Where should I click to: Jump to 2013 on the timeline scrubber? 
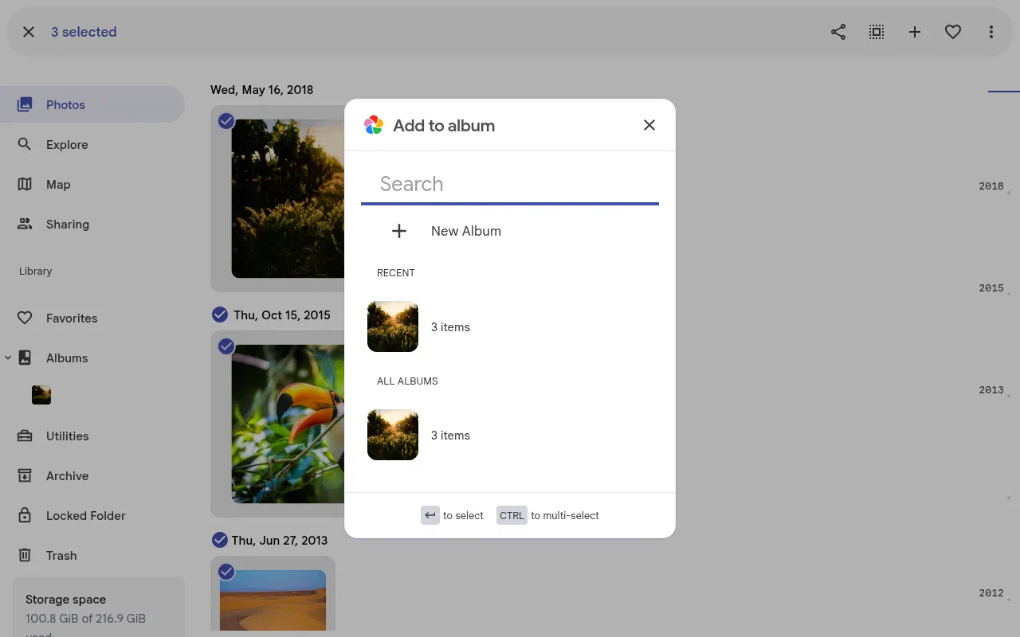(991, 390)
